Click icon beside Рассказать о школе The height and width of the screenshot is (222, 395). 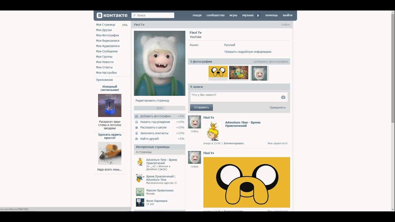[x=137, y=127]
